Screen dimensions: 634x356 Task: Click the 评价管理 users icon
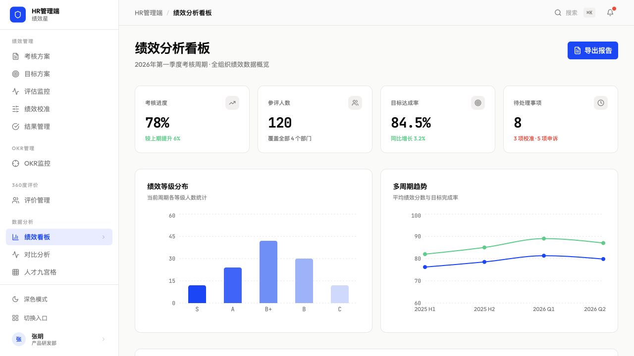tap(15, 200)
